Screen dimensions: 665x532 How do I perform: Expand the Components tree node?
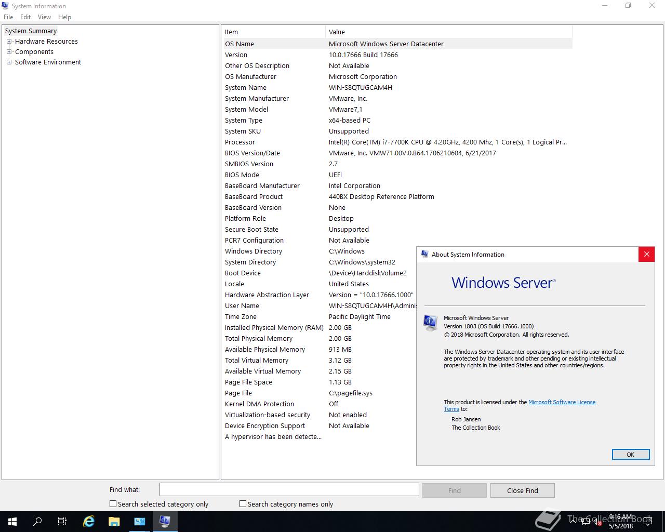tap(9, 51)
